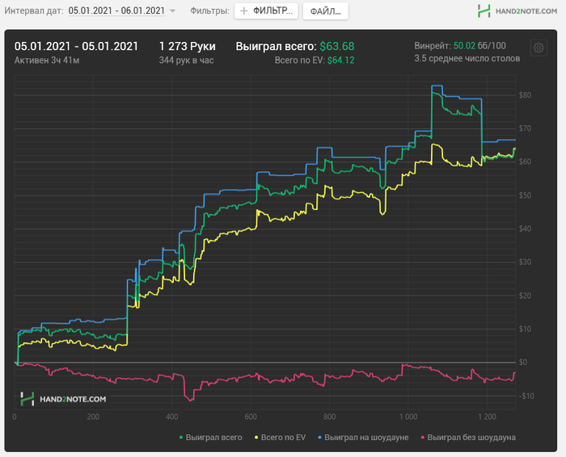Click the blue legend dot for showdown winnings
Image resolution: width=566 pixels, height=457 pixels.
pos(319,438)
